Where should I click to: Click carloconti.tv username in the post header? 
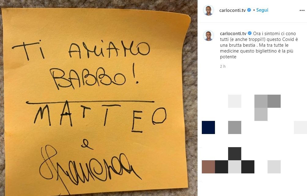click(232, 10)
